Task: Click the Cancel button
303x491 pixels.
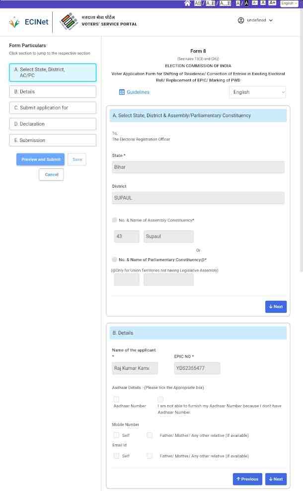Action: [x=51, y=174]
